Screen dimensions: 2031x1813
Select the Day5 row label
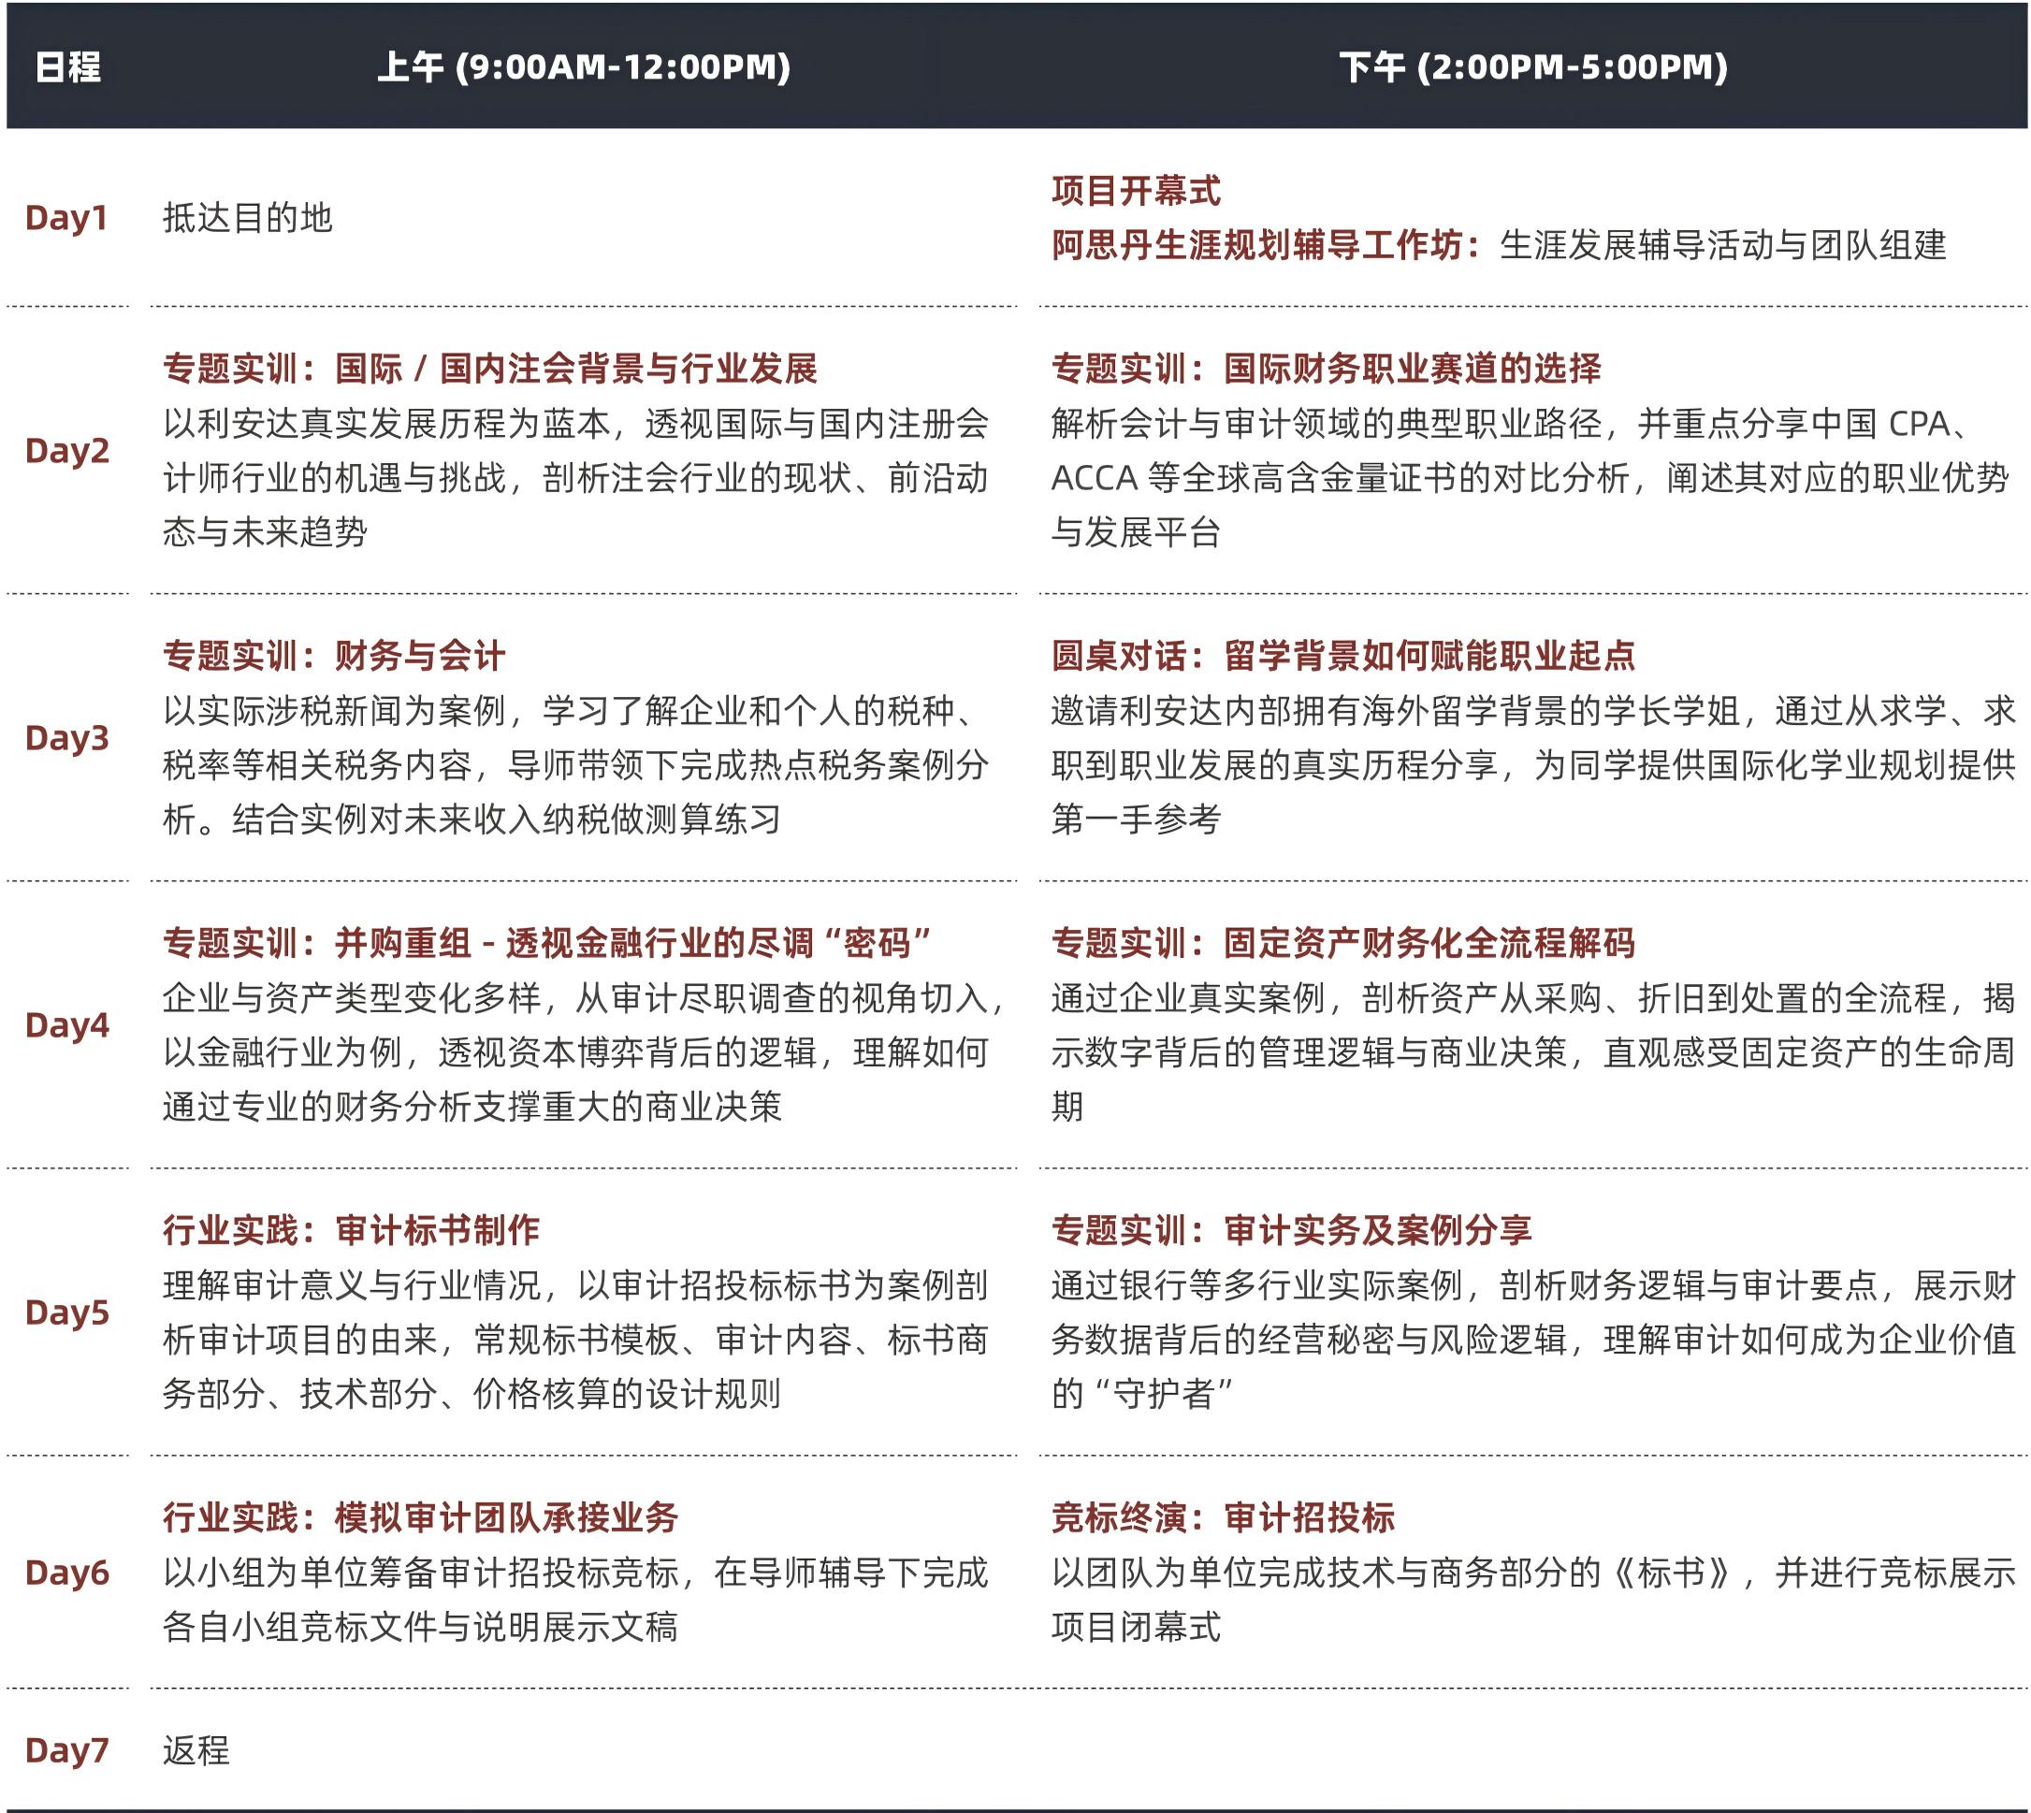click(66, 1312)
